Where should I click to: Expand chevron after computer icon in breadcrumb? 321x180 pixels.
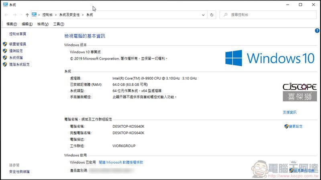pyautogui.click(x=39, y=15)
